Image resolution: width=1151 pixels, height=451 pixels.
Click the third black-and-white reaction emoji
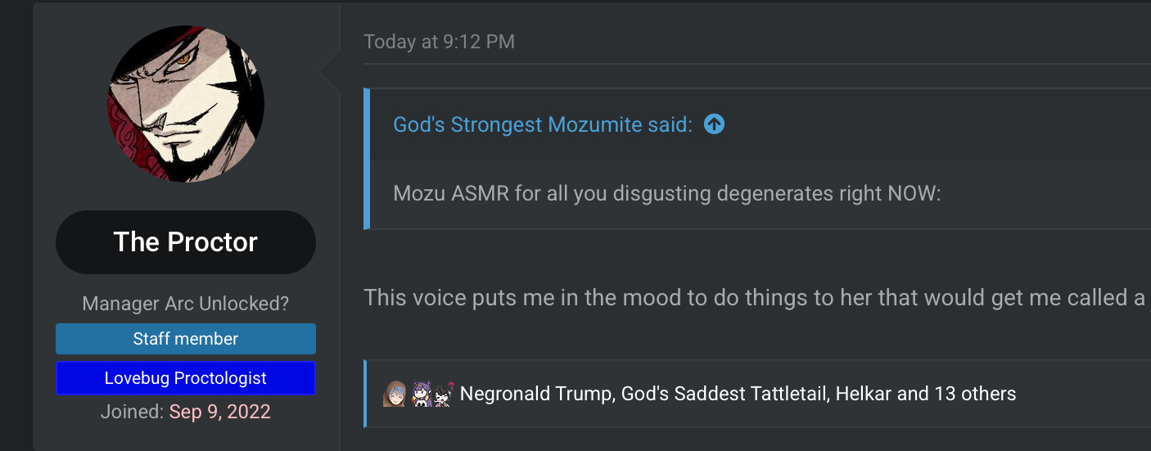[x=443, y=395]
